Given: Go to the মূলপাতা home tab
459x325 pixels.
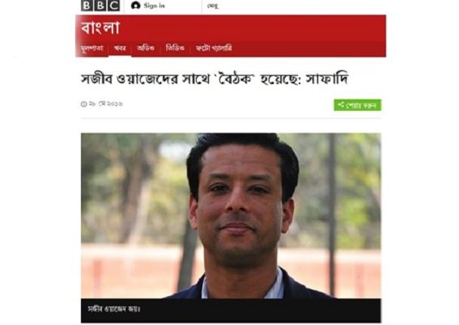Looking at the screenshot, I should pos(92,49).
